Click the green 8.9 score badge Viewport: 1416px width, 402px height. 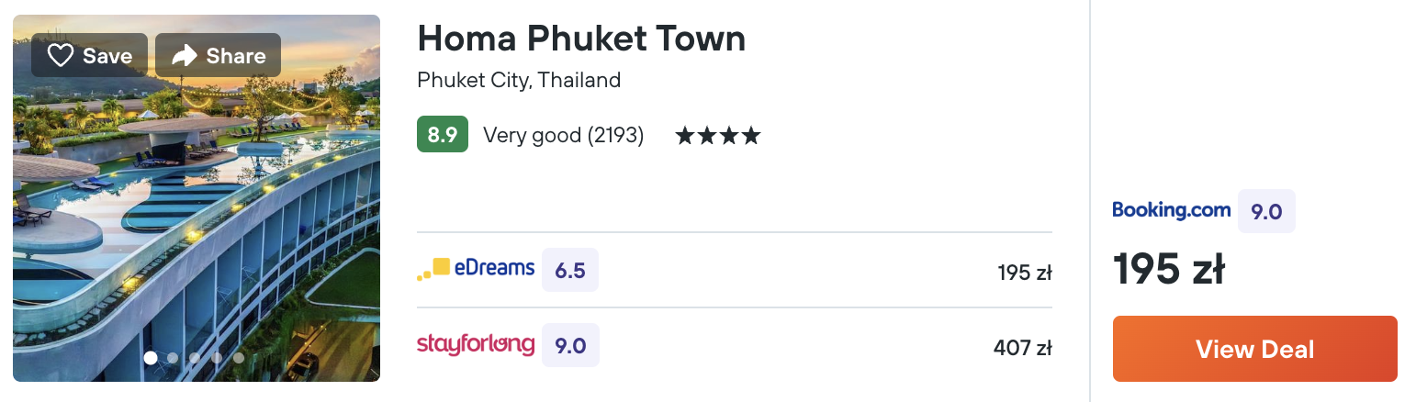(442, 135)
